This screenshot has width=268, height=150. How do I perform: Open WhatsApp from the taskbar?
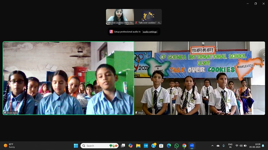click(176, 146)
